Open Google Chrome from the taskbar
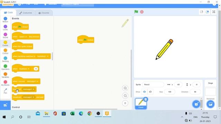Viewport: 221px width, 124px height. pyautogui.click(x=89, y=113)
